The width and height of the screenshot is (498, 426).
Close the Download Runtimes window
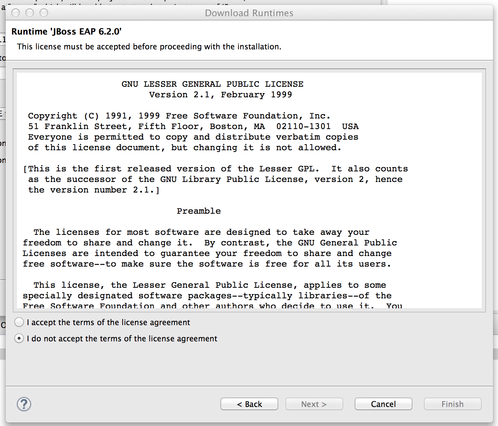tap(16, 13)
